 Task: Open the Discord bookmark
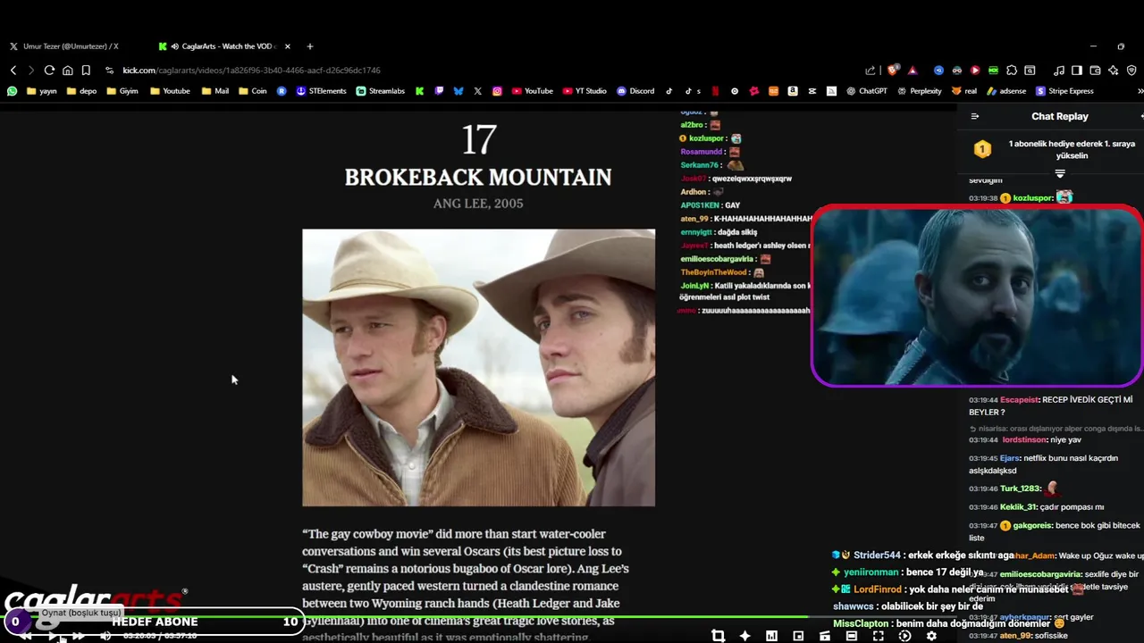coord(635,91)
